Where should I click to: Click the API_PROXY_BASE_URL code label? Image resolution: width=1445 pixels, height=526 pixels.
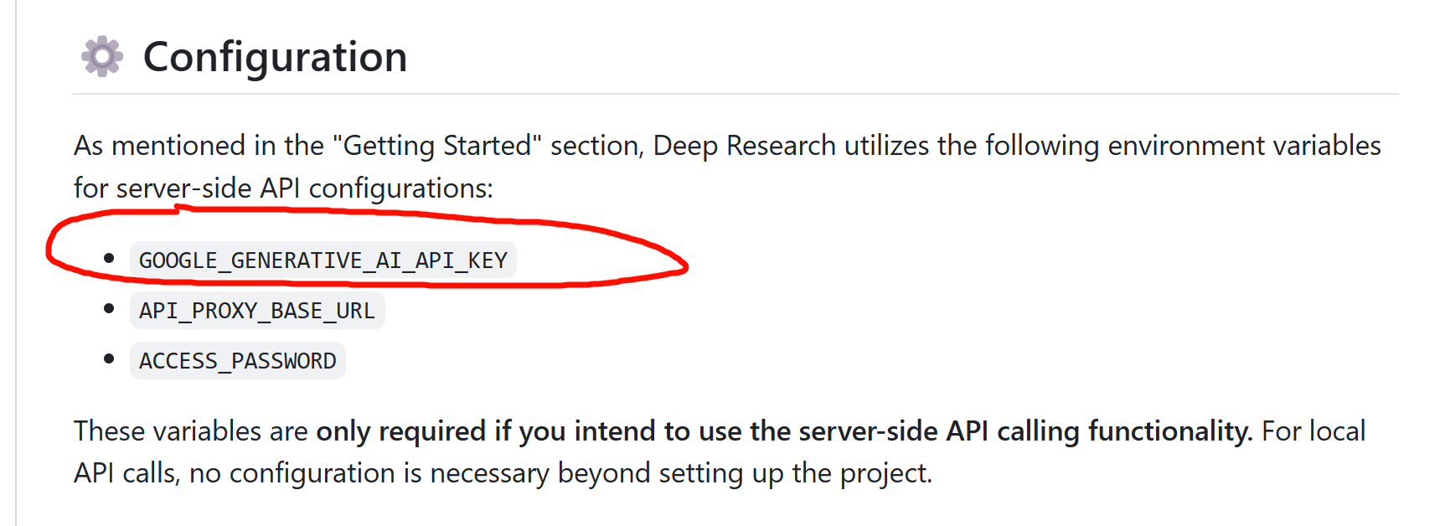point(257,311)
